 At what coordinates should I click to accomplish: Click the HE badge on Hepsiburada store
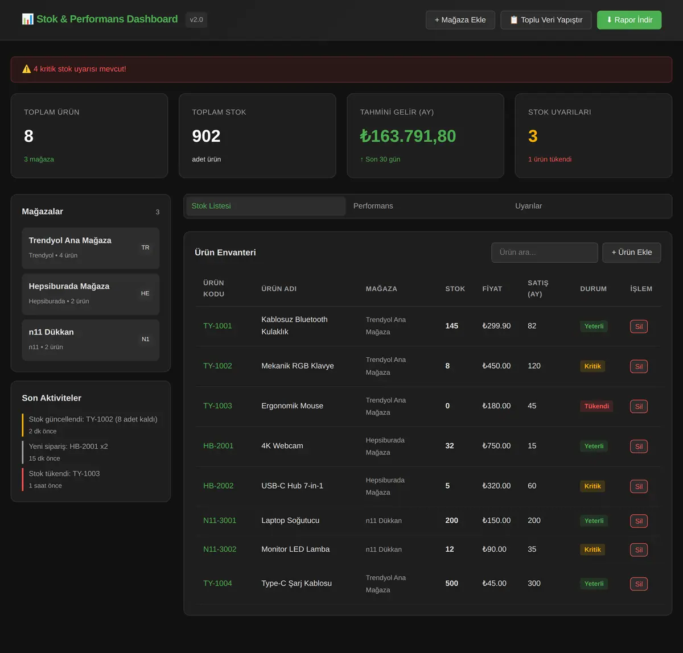coord(145,294)
